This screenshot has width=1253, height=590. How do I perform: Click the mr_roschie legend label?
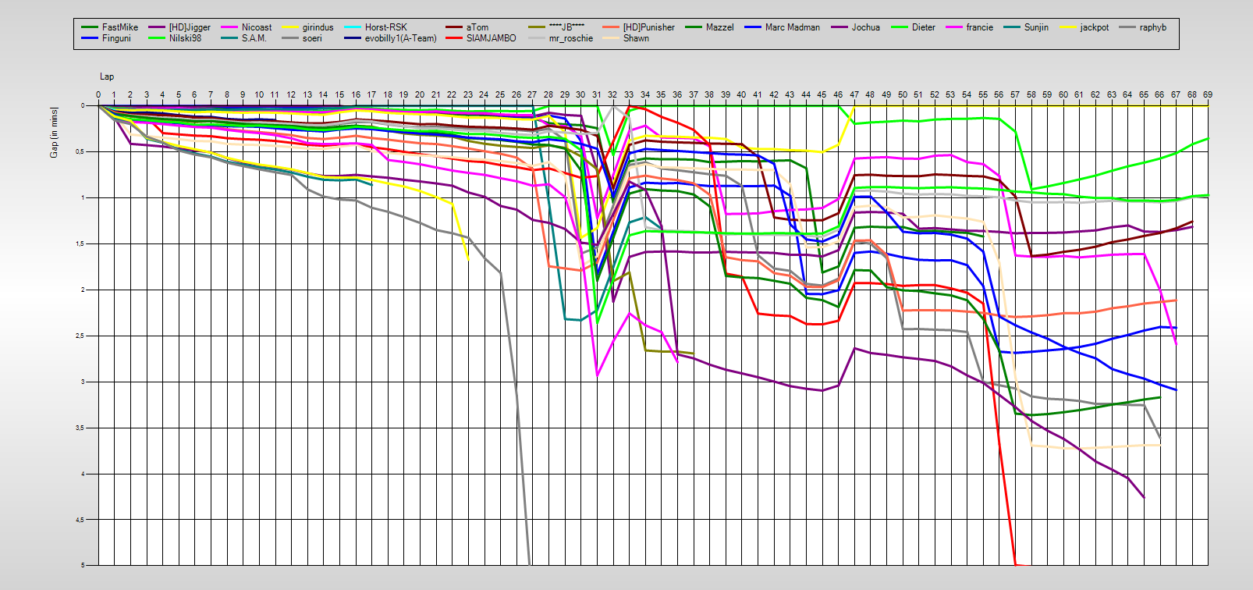tap(570, 38)
